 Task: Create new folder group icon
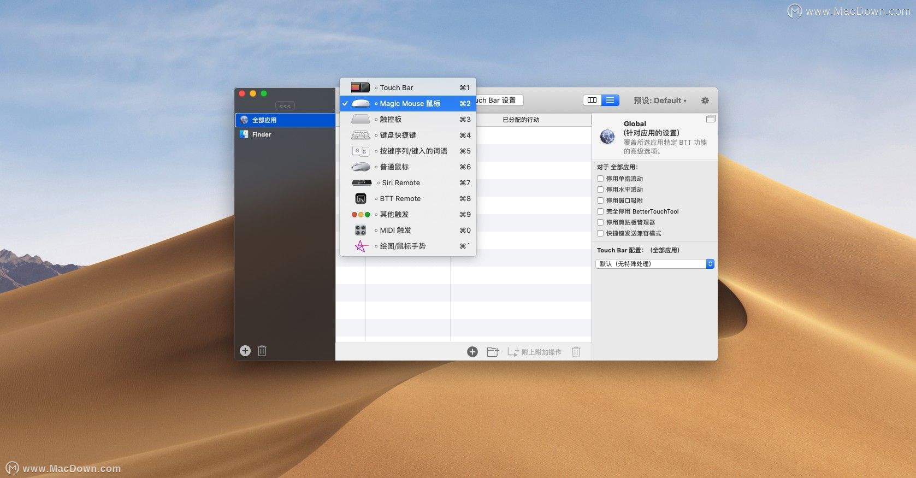[493, 352]
